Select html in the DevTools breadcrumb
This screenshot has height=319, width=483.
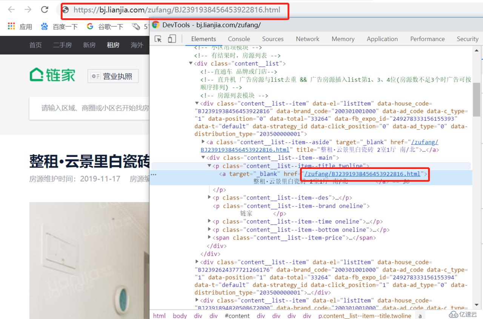pos(159,316)
